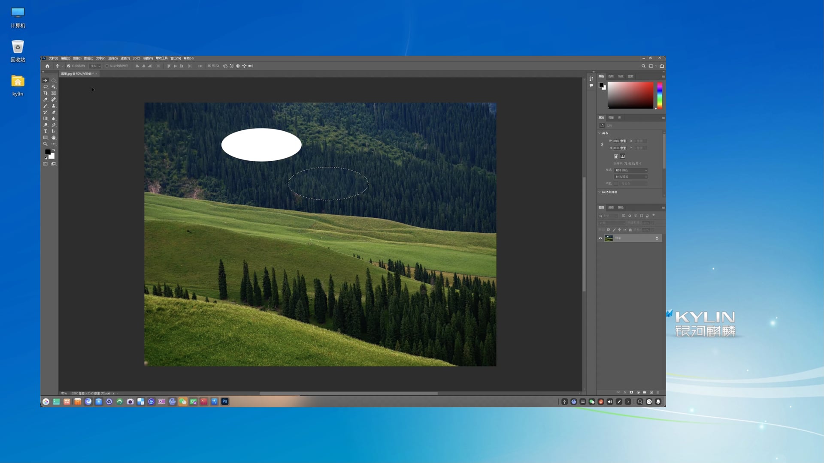Open the bit depth dropdown
Image resolution: width=824 pixels, height=463 pixels.
coord(630,177)
